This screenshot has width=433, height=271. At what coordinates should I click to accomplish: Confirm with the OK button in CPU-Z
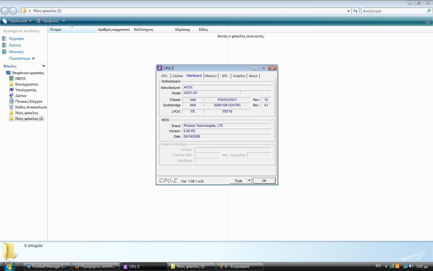(264, 181)
